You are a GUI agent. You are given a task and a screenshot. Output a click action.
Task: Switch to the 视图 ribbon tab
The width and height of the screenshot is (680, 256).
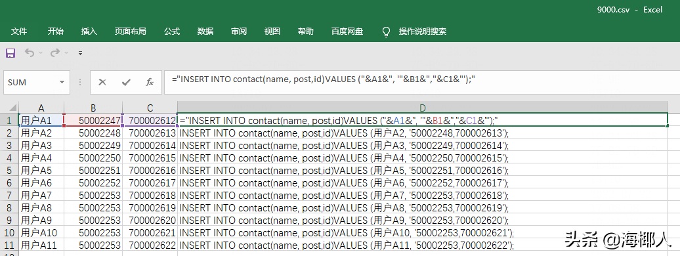[272, 32]
